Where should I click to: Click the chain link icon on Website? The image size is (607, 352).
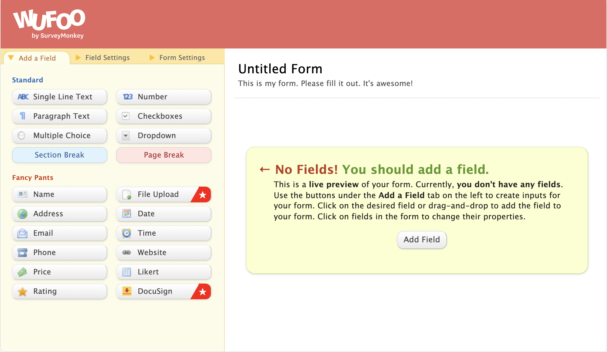coord(127,252)
